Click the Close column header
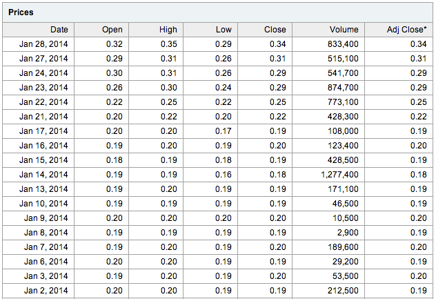 pyautogui.click(x=265, y=30)
